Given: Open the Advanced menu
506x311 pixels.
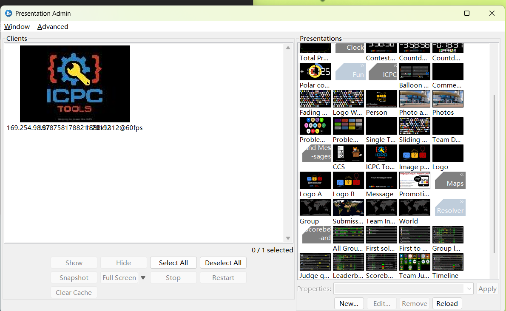Looking at the screenshot, I should (53, 26).
